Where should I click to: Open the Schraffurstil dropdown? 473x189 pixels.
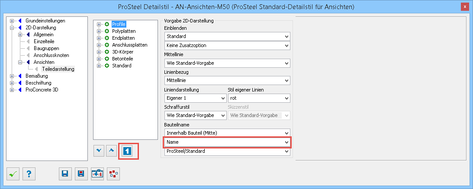point(196,115)
